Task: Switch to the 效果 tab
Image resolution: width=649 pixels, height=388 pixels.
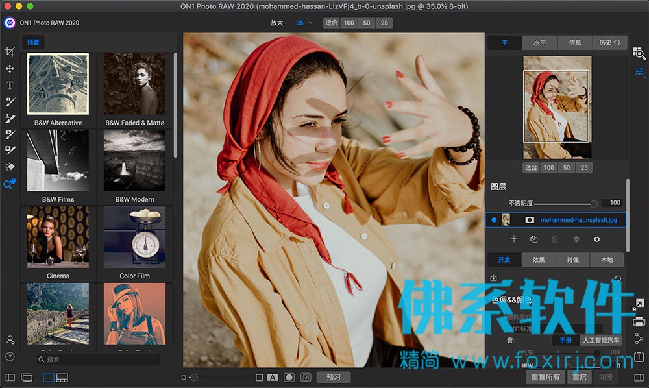Action: coord(539,260)
